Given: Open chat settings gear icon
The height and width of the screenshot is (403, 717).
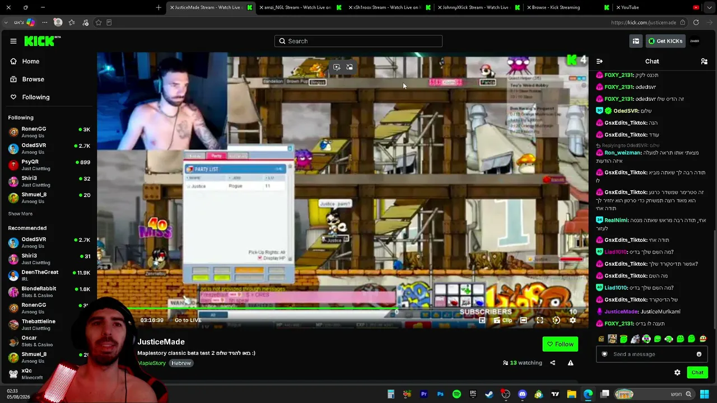Looking at the screenshot, I should [677, 373].
